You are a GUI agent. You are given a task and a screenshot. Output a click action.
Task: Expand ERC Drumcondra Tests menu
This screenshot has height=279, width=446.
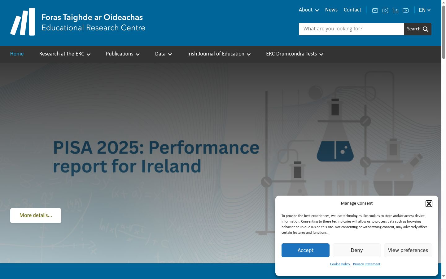(x=295, y=54)
